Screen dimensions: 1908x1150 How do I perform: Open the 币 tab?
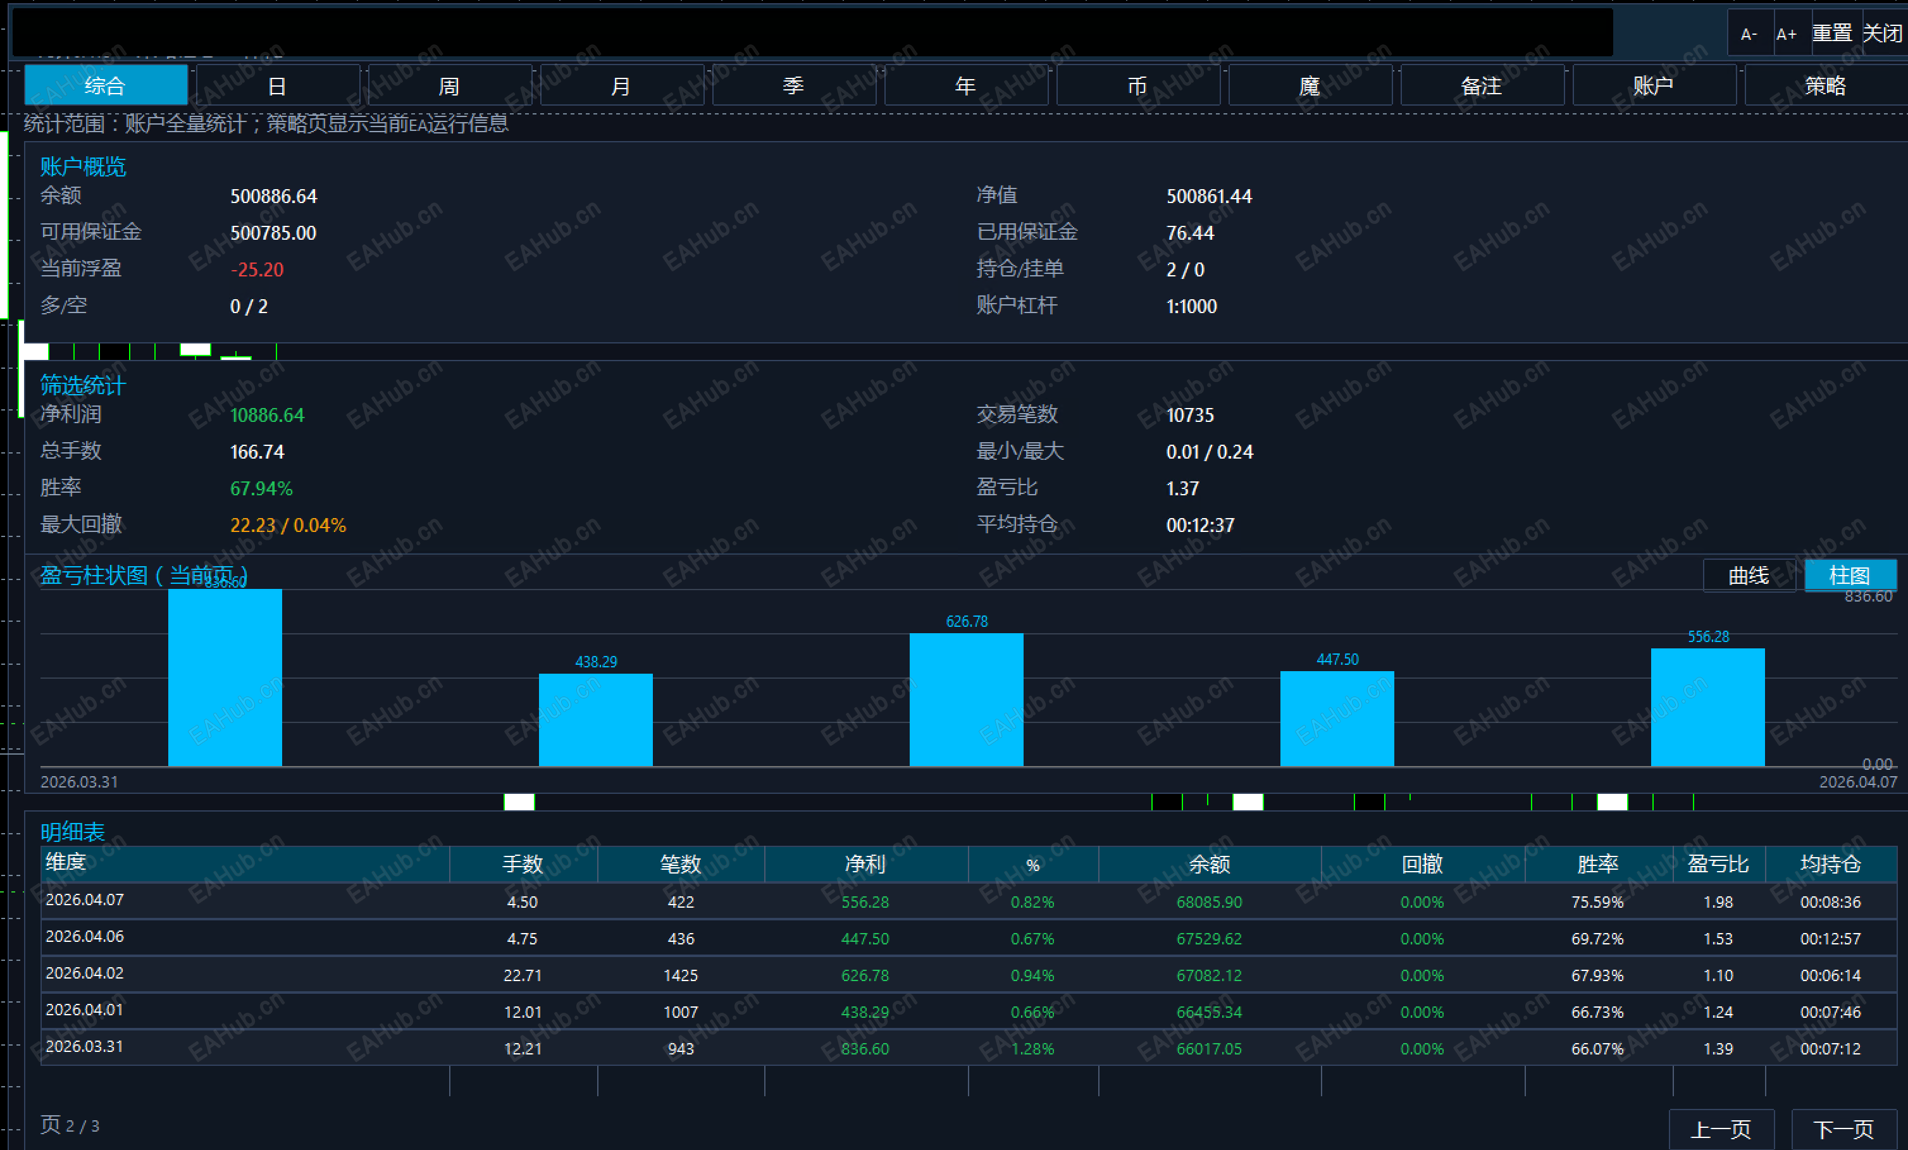tap(1137, 85)
